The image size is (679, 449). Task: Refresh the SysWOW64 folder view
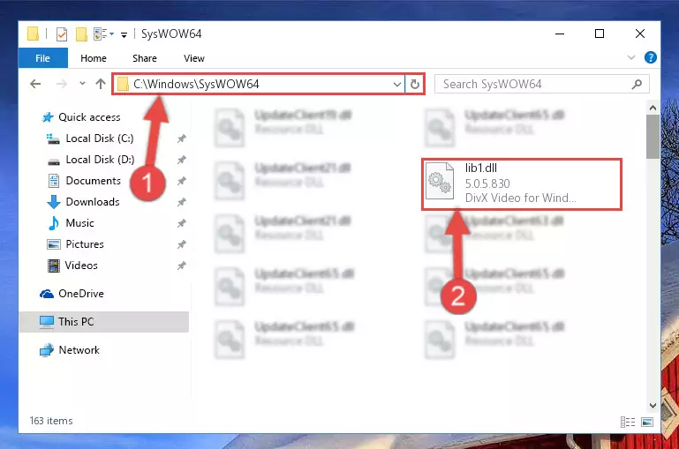(x=414, y=84)
